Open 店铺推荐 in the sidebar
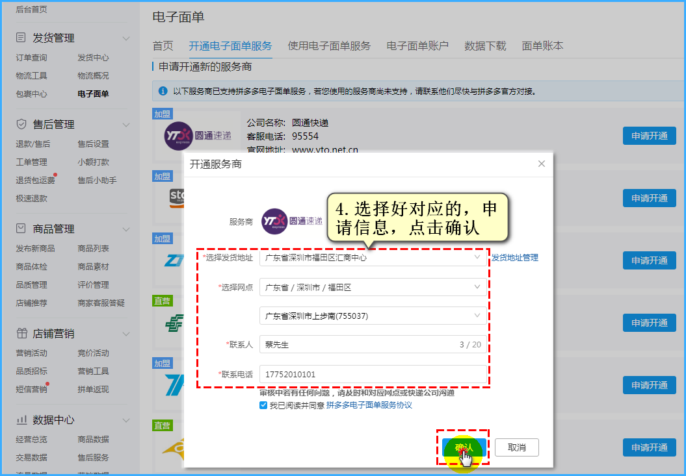This screenshot has height=476, width=686. tap(31, 303)
